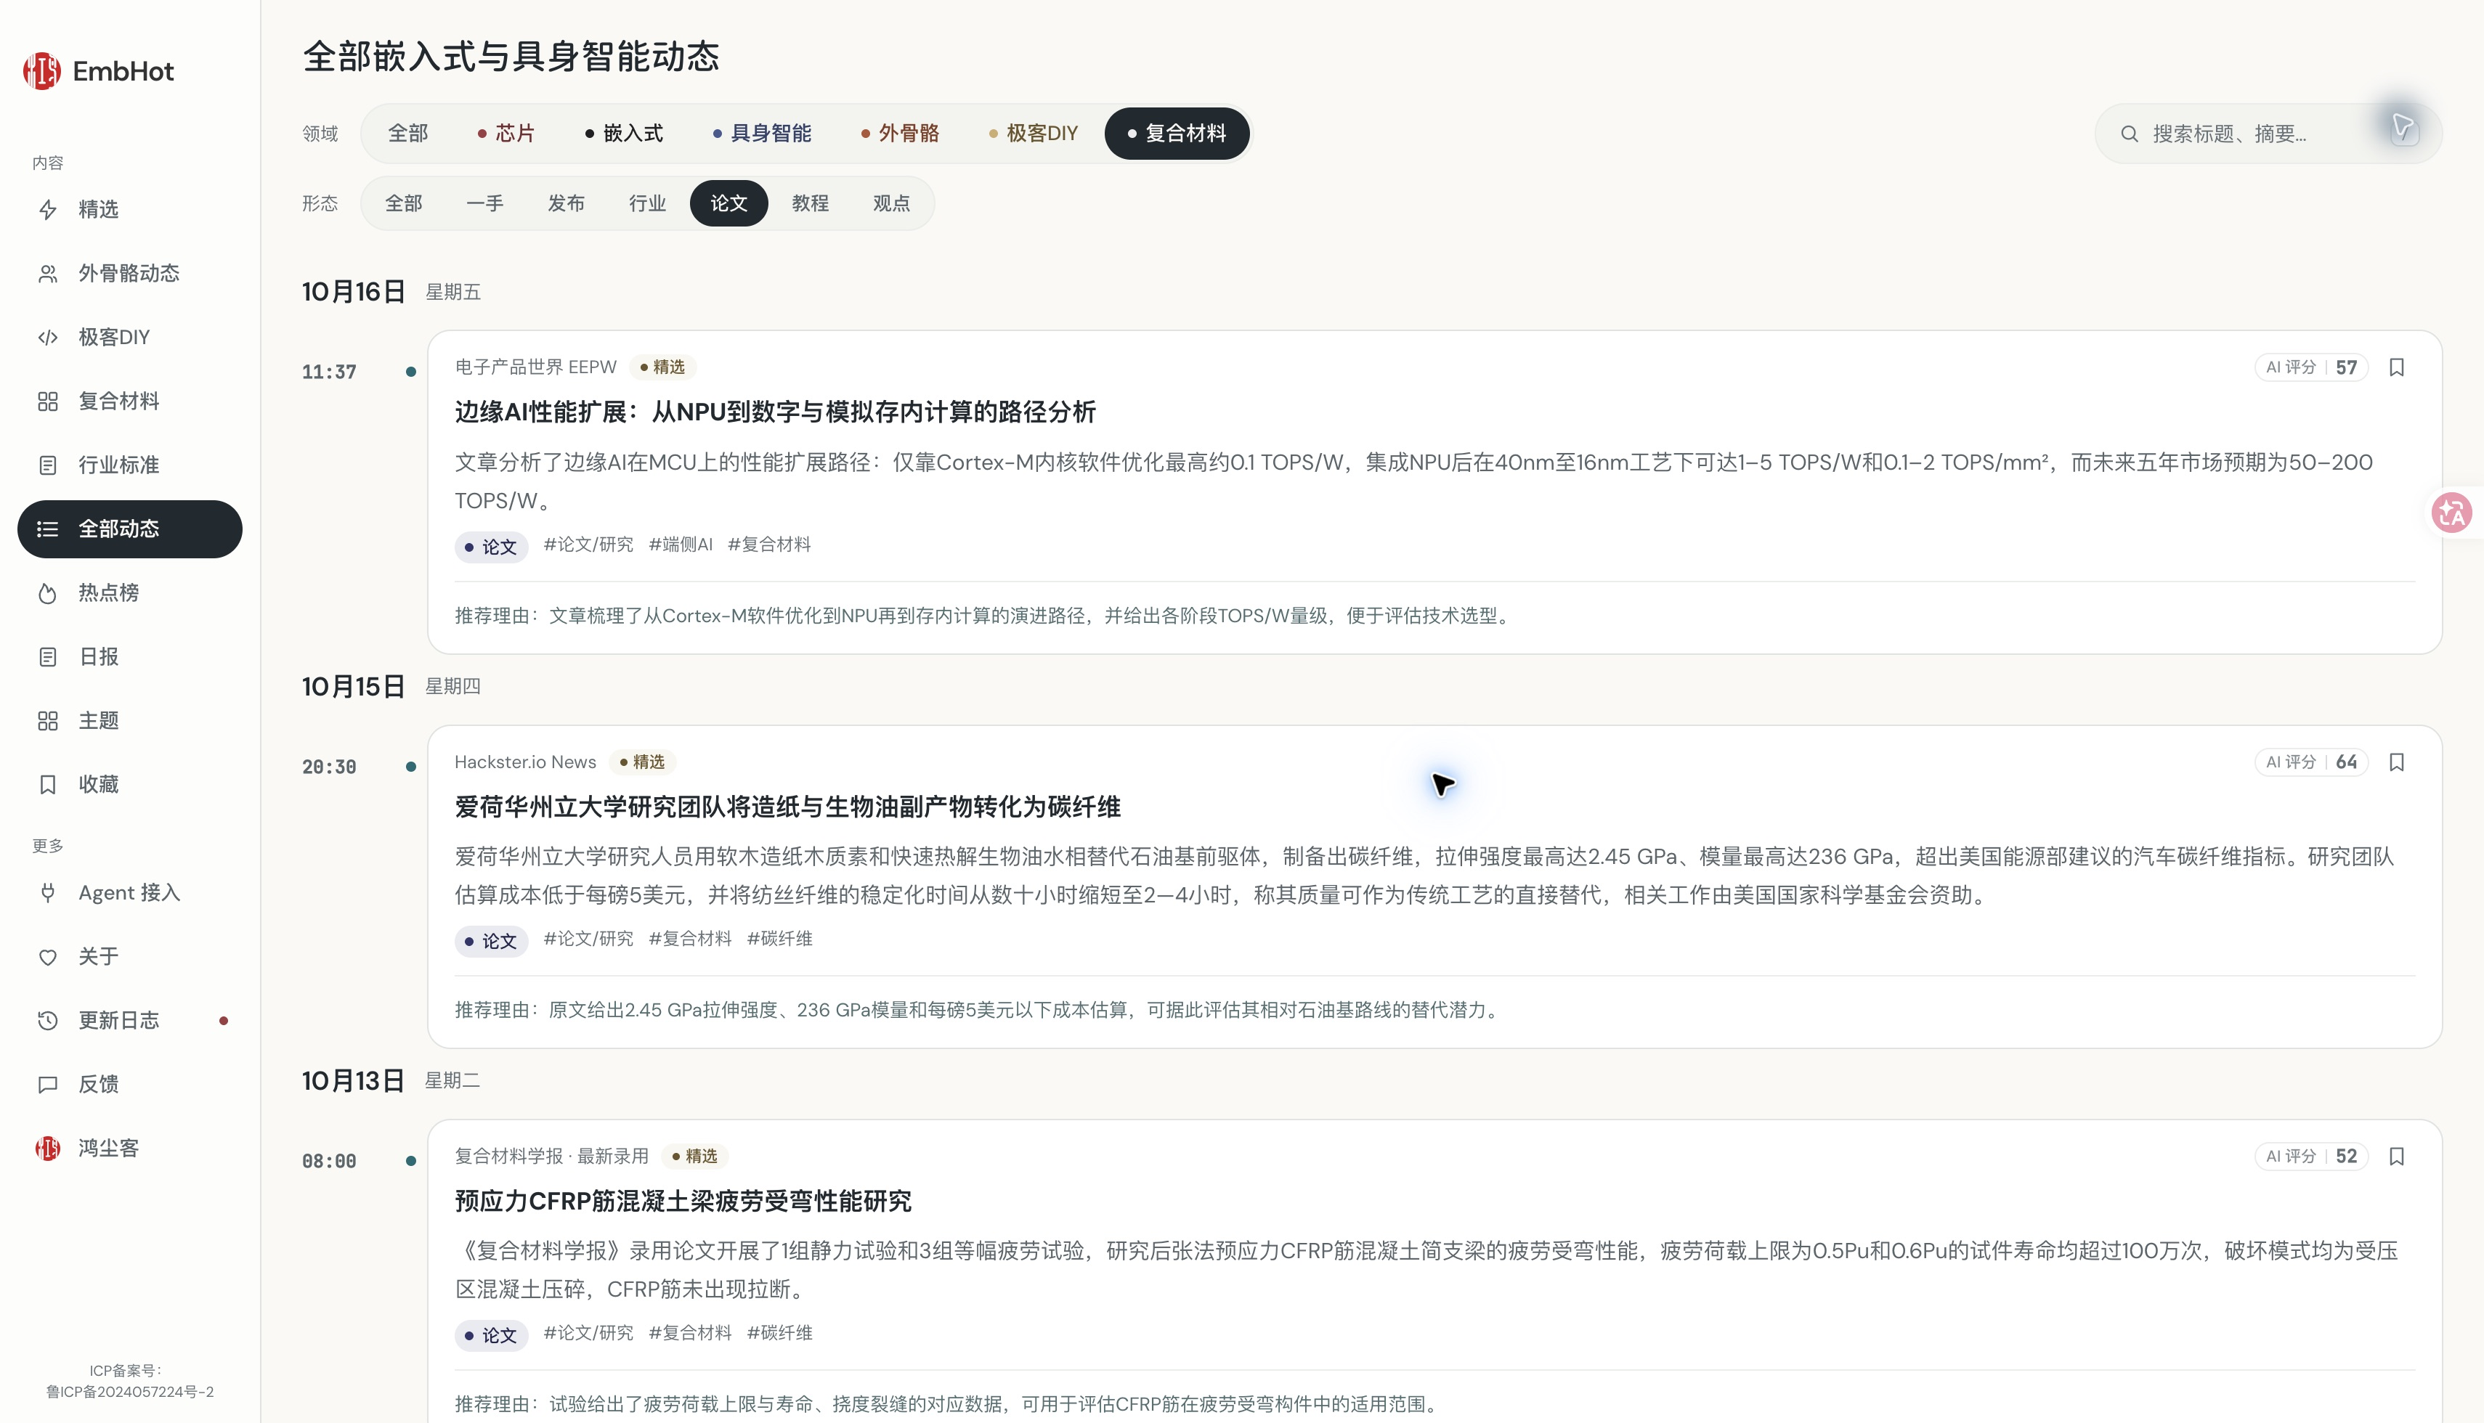This screenshot has height=1423, width=2484.
Task: Switch to the 一手 form tab
Action: tap(485, 203)
